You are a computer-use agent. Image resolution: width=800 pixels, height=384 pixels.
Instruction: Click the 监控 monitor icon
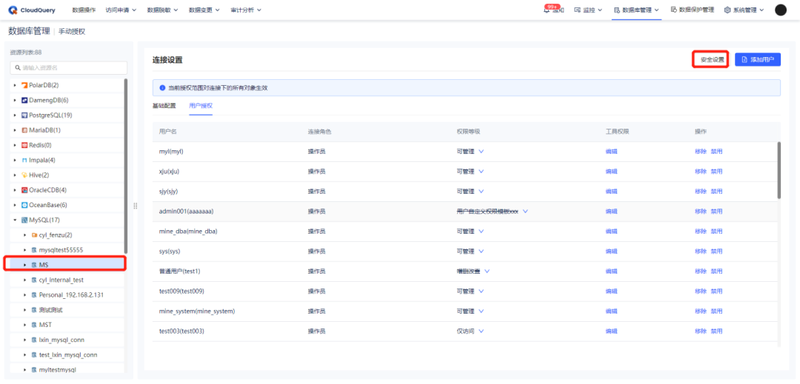(578, 10)
